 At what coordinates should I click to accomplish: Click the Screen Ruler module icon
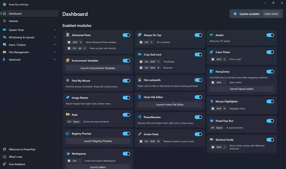tap(140, 134)
